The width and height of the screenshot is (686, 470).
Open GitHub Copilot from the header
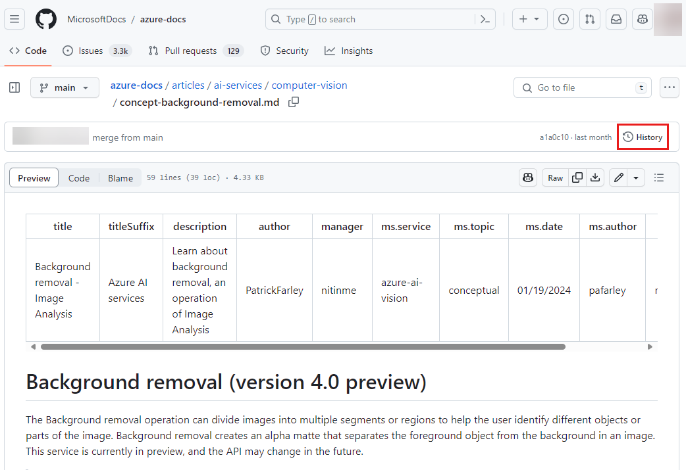click(642, 19)
